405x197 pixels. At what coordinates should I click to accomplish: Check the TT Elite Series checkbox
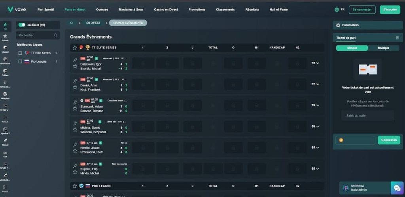click(20, 53)
